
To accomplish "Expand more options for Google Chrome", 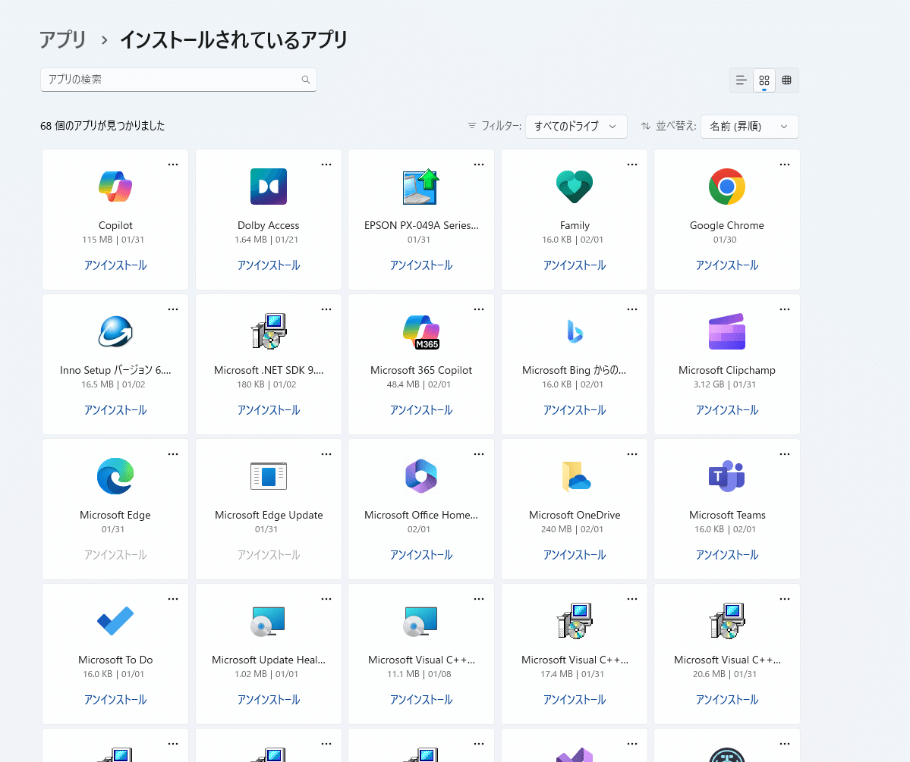I will coord(784,163).
